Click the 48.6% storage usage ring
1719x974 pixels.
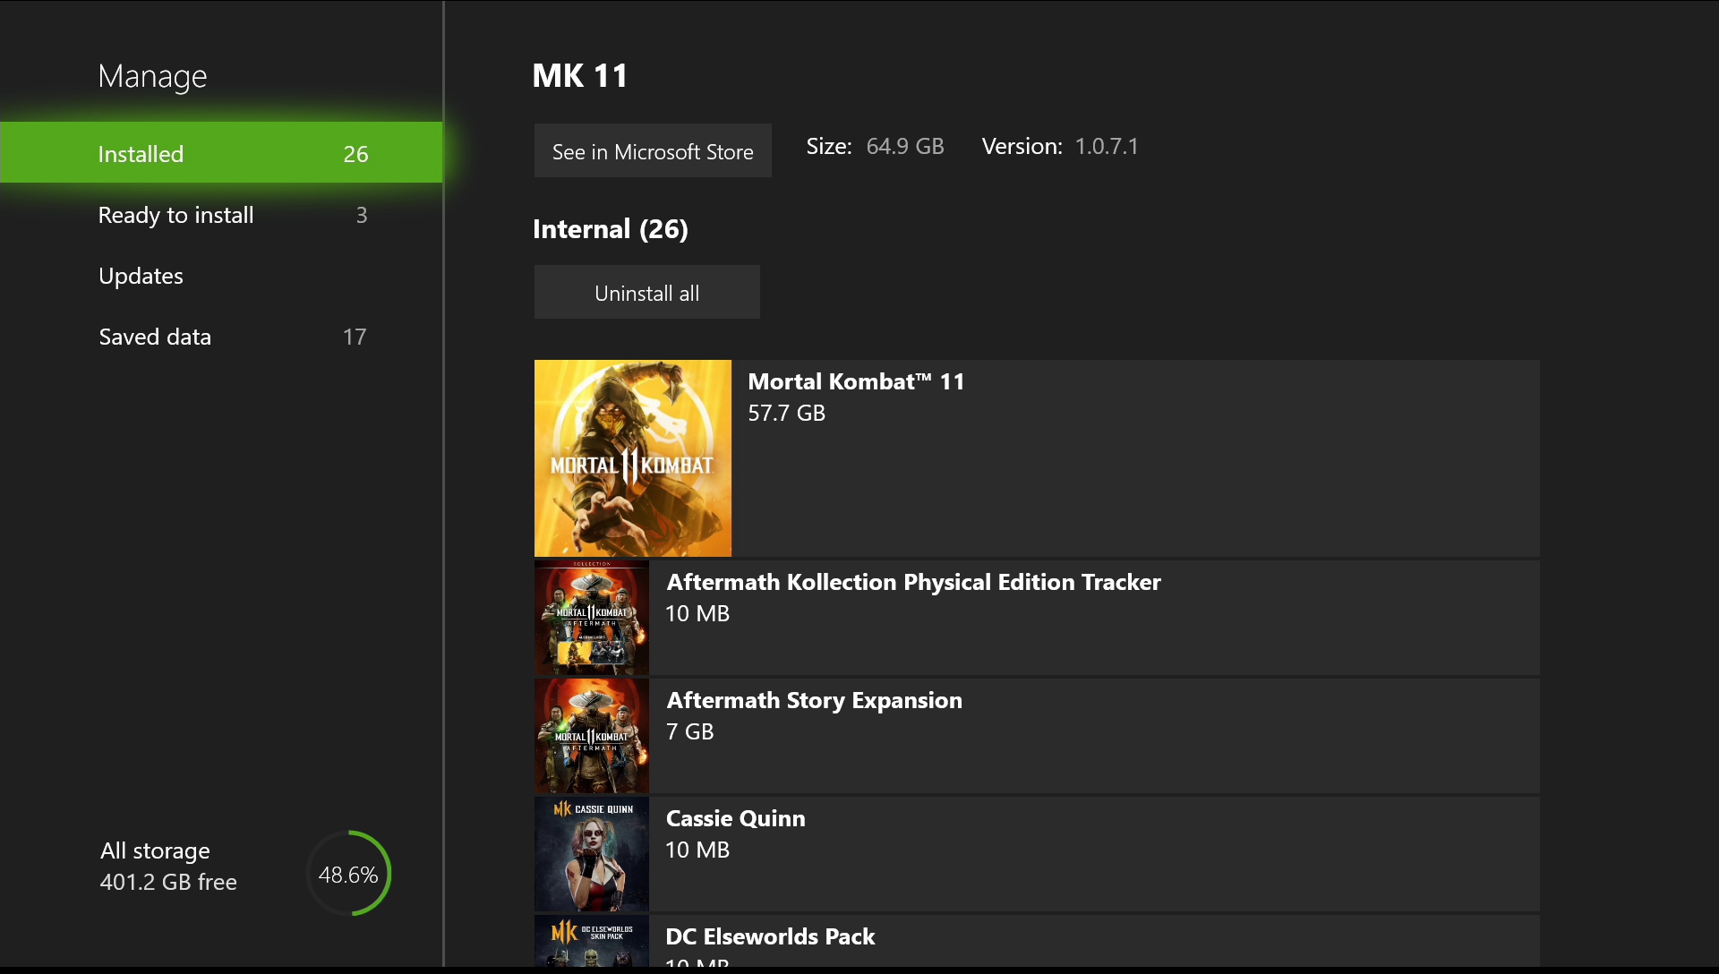click(x=348, y=874)
